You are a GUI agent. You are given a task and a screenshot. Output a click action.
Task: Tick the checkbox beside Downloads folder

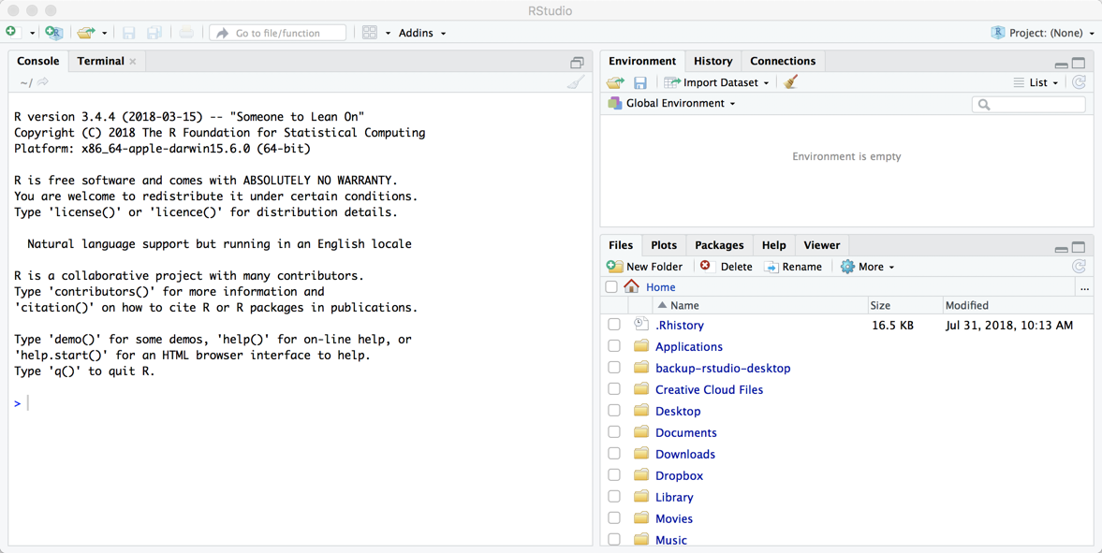pos(614,455)
